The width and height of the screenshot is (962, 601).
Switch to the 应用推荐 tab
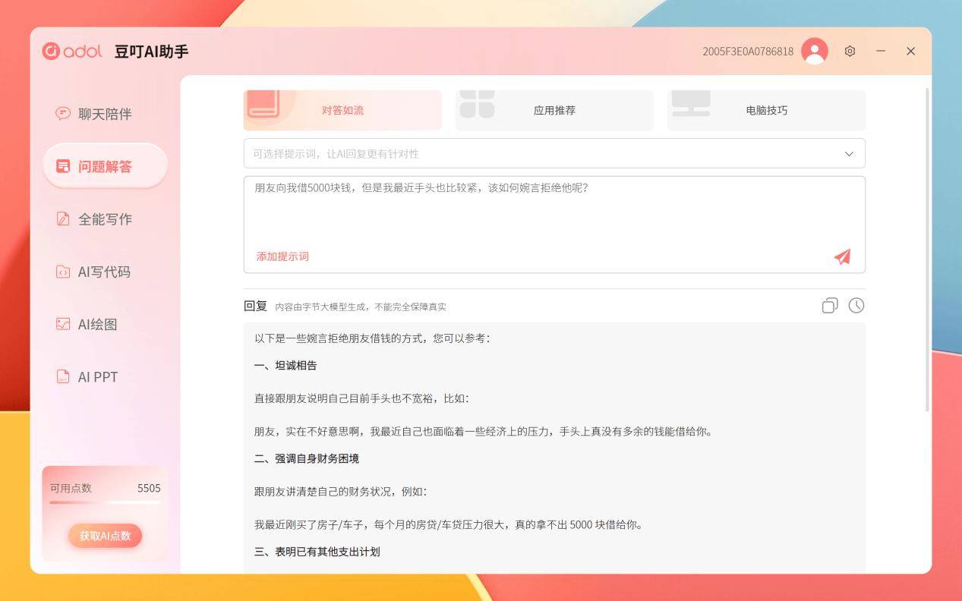point(554,110)
